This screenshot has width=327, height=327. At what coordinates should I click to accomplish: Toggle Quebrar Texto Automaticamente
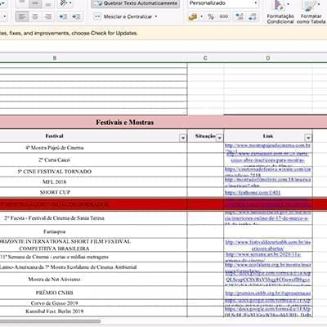(136, 3)
